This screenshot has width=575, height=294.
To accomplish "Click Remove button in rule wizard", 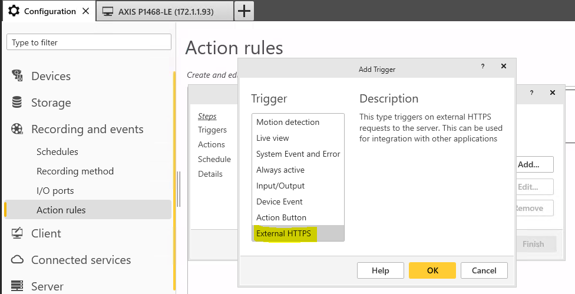I will point(535,208).
